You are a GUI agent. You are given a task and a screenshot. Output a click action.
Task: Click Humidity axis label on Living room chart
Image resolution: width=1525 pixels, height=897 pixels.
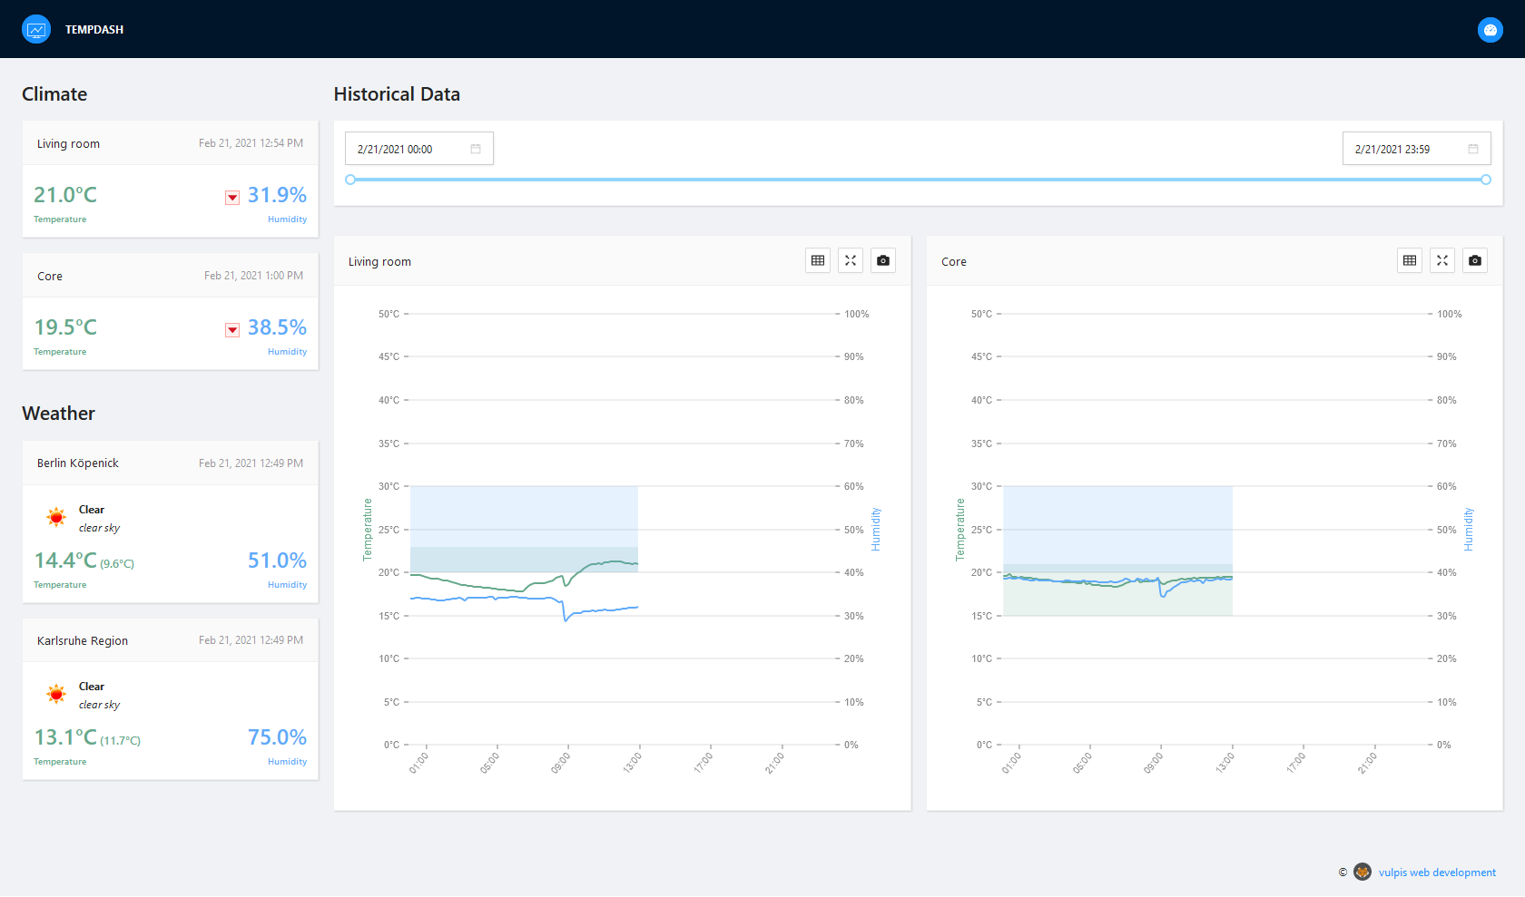(876, 530)
